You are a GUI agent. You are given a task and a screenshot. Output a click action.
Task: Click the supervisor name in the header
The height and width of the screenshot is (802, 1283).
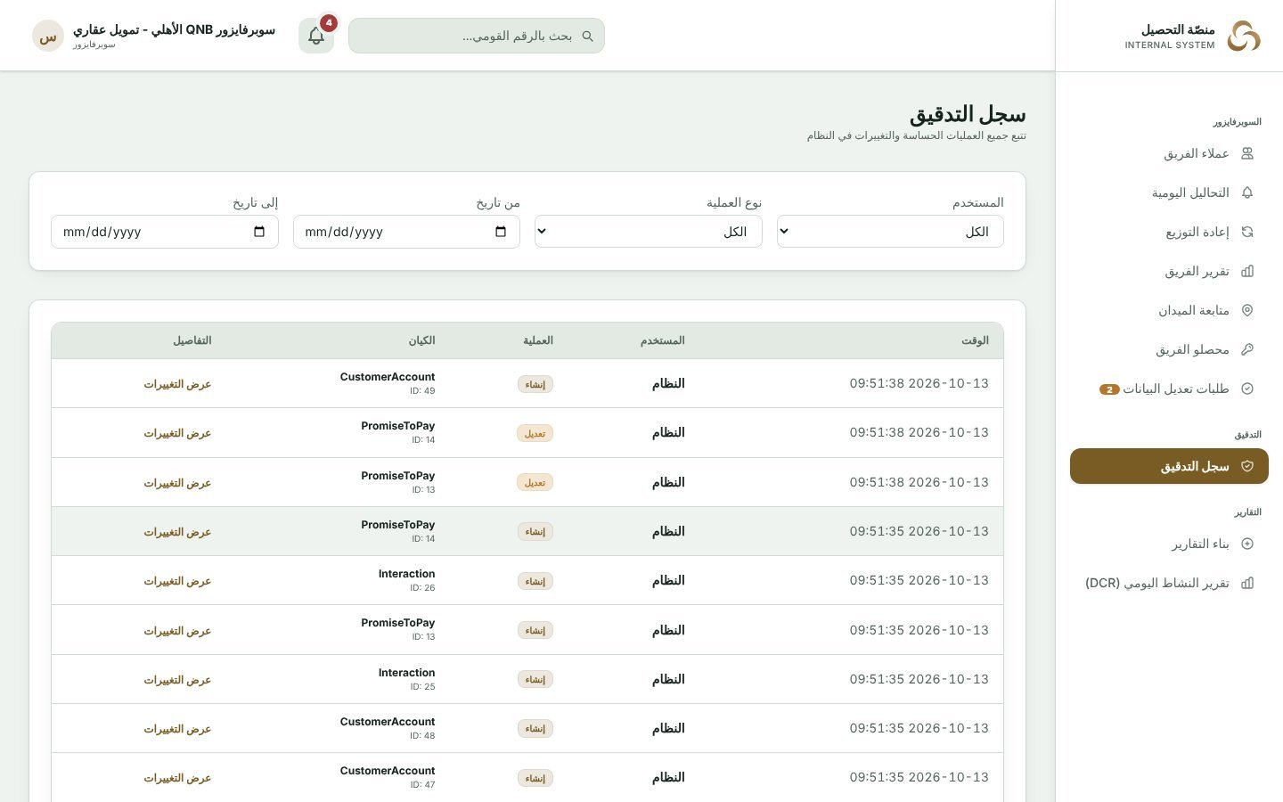[x=175, y=29]
